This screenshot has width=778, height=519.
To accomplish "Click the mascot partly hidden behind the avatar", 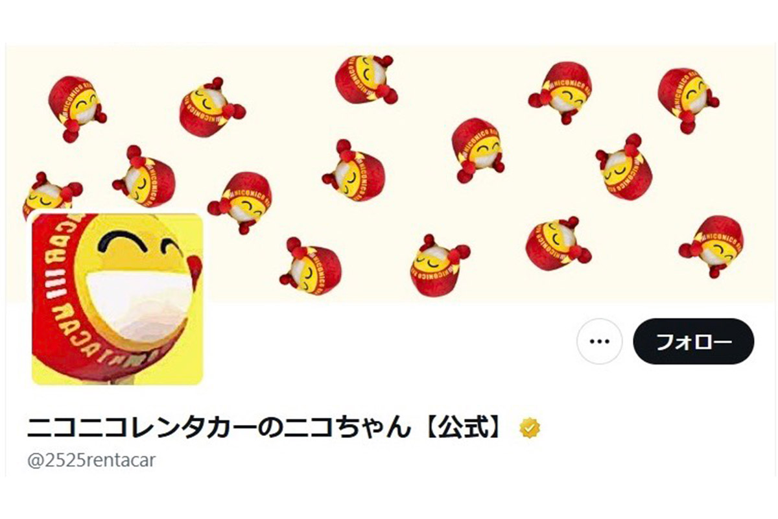I will [x=52, y=193].
